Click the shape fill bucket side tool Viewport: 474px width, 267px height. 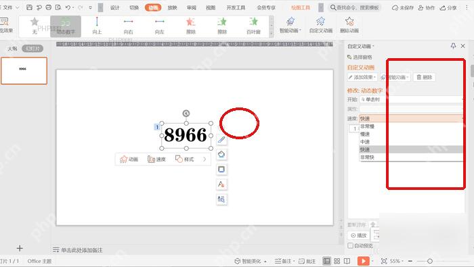click(221, 155)
